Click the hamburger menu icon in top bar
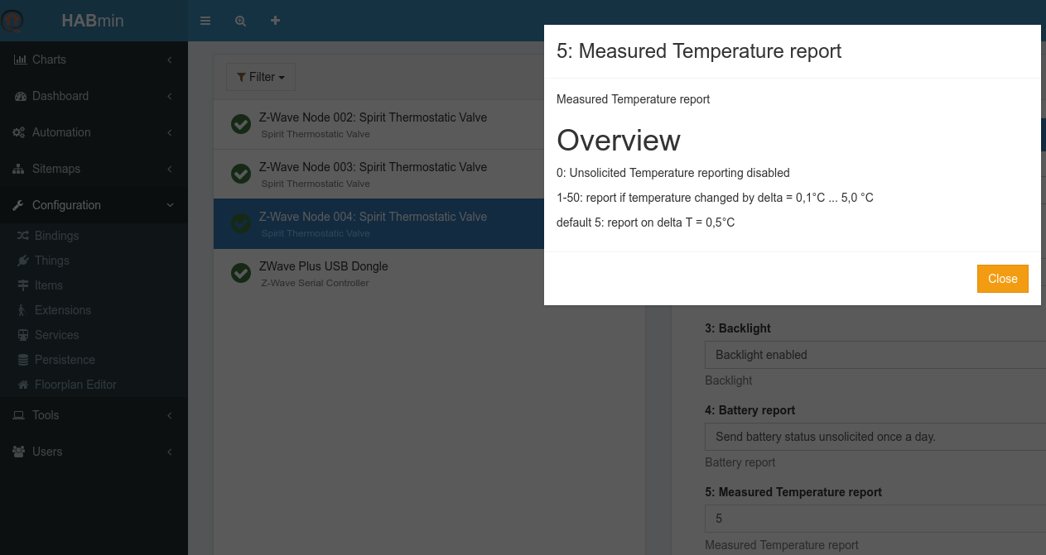 click(205, 21)
